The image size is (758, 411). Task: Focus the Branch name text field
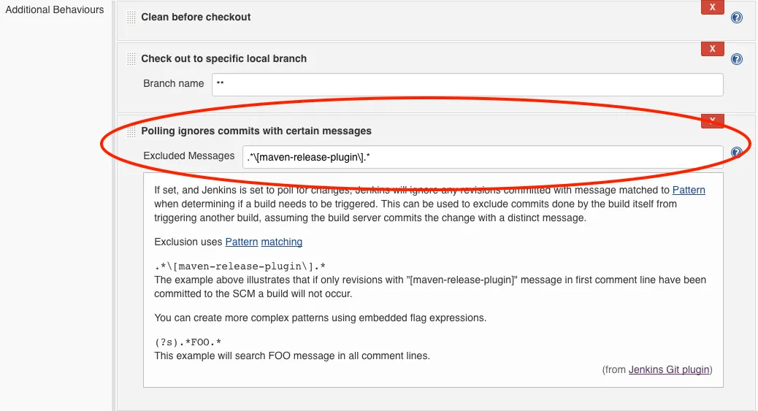coord(467,84)
